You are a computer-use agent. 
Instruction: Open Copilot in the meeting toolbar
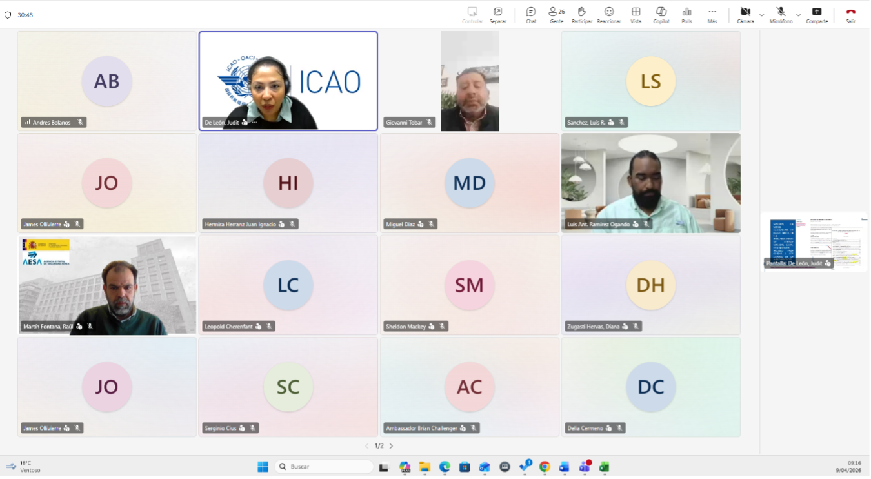pyautogui.click(x=661, y=14)
